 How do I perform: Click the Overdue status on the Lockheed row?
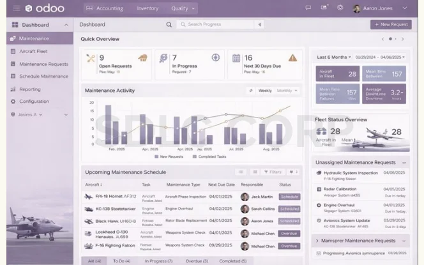coord(289,233)
